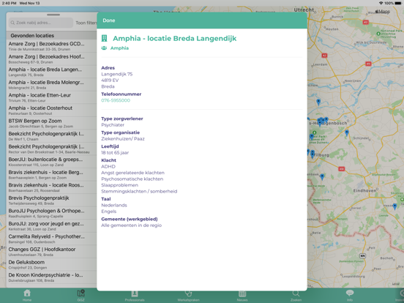404x303 pixels.
Task: Click the Utrecht label on the map
Action: 304,10
